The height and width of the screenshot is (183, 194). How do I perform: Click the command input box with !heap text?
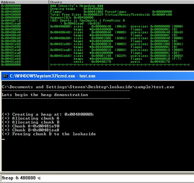tap(97, 178)
